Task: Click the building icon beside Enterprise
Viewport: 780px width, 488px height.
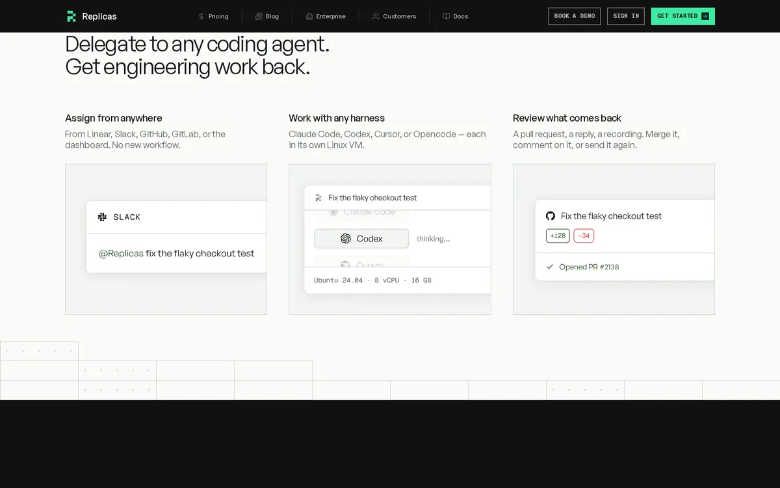Action: coord(309,16)
